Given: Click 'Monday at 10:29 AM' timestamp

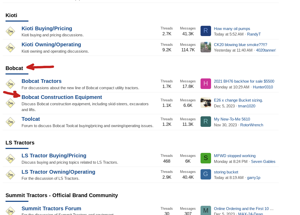Looking at the screenshot, I should (x=232, y=87).
